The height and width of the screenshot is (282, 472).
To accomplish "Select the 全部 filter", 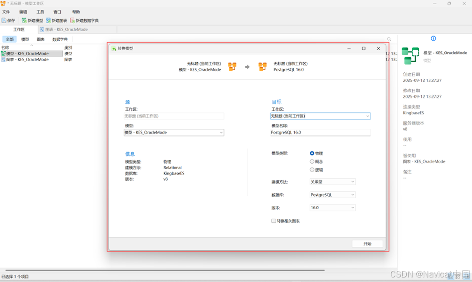I will pyautogui.click(x=10, y=40).
